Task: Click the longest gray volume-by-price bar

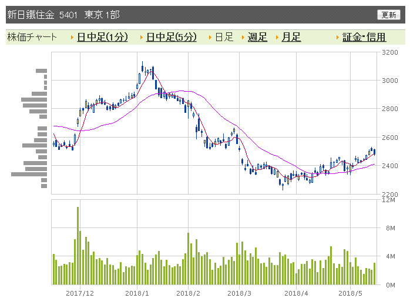Action: (29, 175)
